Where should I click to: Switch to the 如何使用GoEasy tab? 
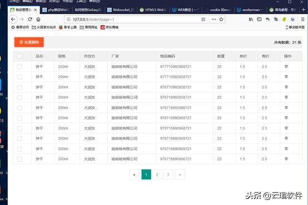88,10
